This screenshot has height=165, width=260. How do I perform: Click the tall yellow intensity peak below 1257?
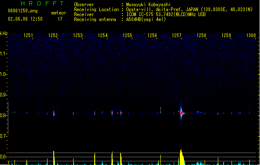coord(182,157)
